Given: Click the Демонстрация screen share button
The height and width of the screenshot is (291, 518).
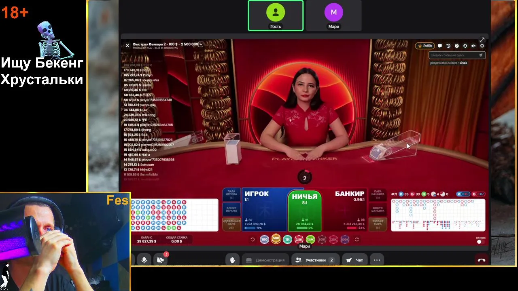Looking at the screenshot, I should point(265,260).
